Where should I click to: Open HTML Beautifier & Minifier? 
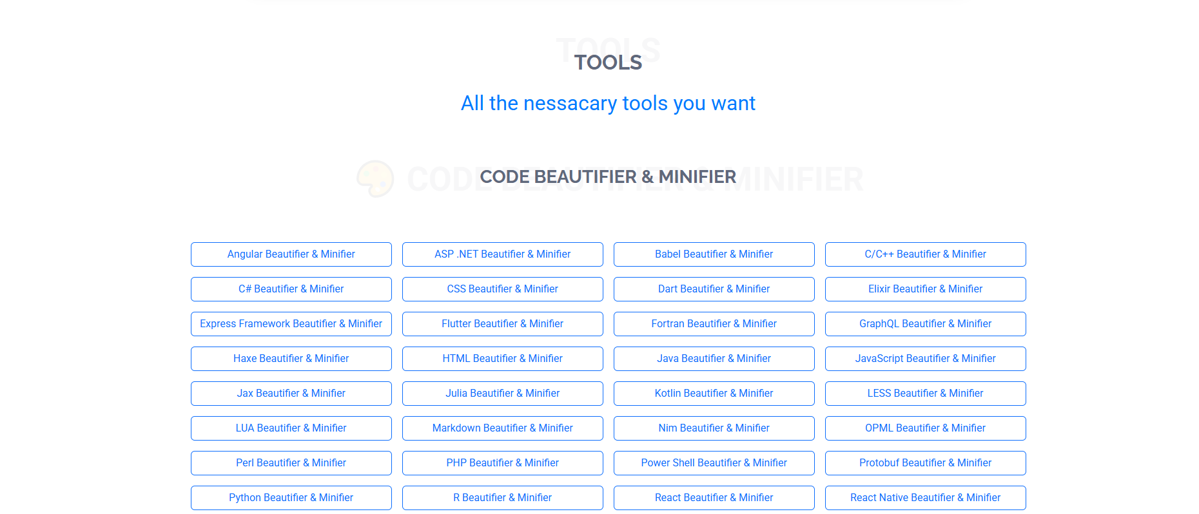tap(503, 359)
